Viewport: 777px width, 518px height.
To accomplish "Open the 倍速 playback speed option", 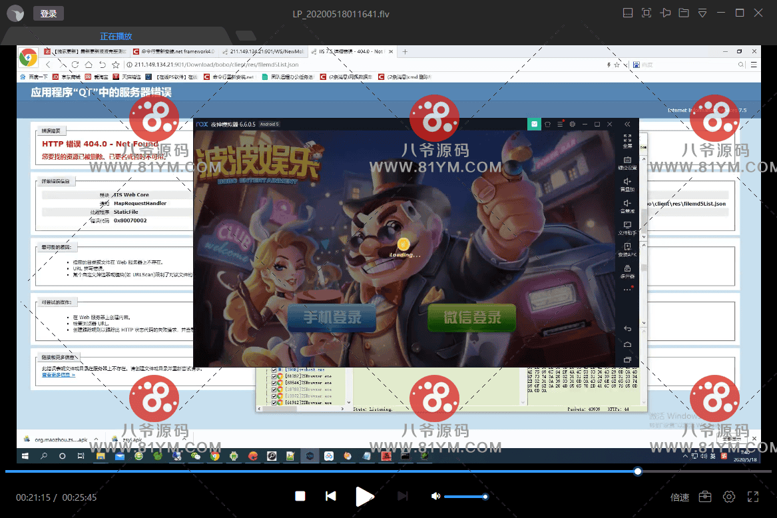I will click(680, 497).
